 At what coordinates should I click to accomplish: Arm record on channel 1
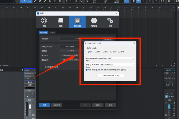tap(27, 97)
